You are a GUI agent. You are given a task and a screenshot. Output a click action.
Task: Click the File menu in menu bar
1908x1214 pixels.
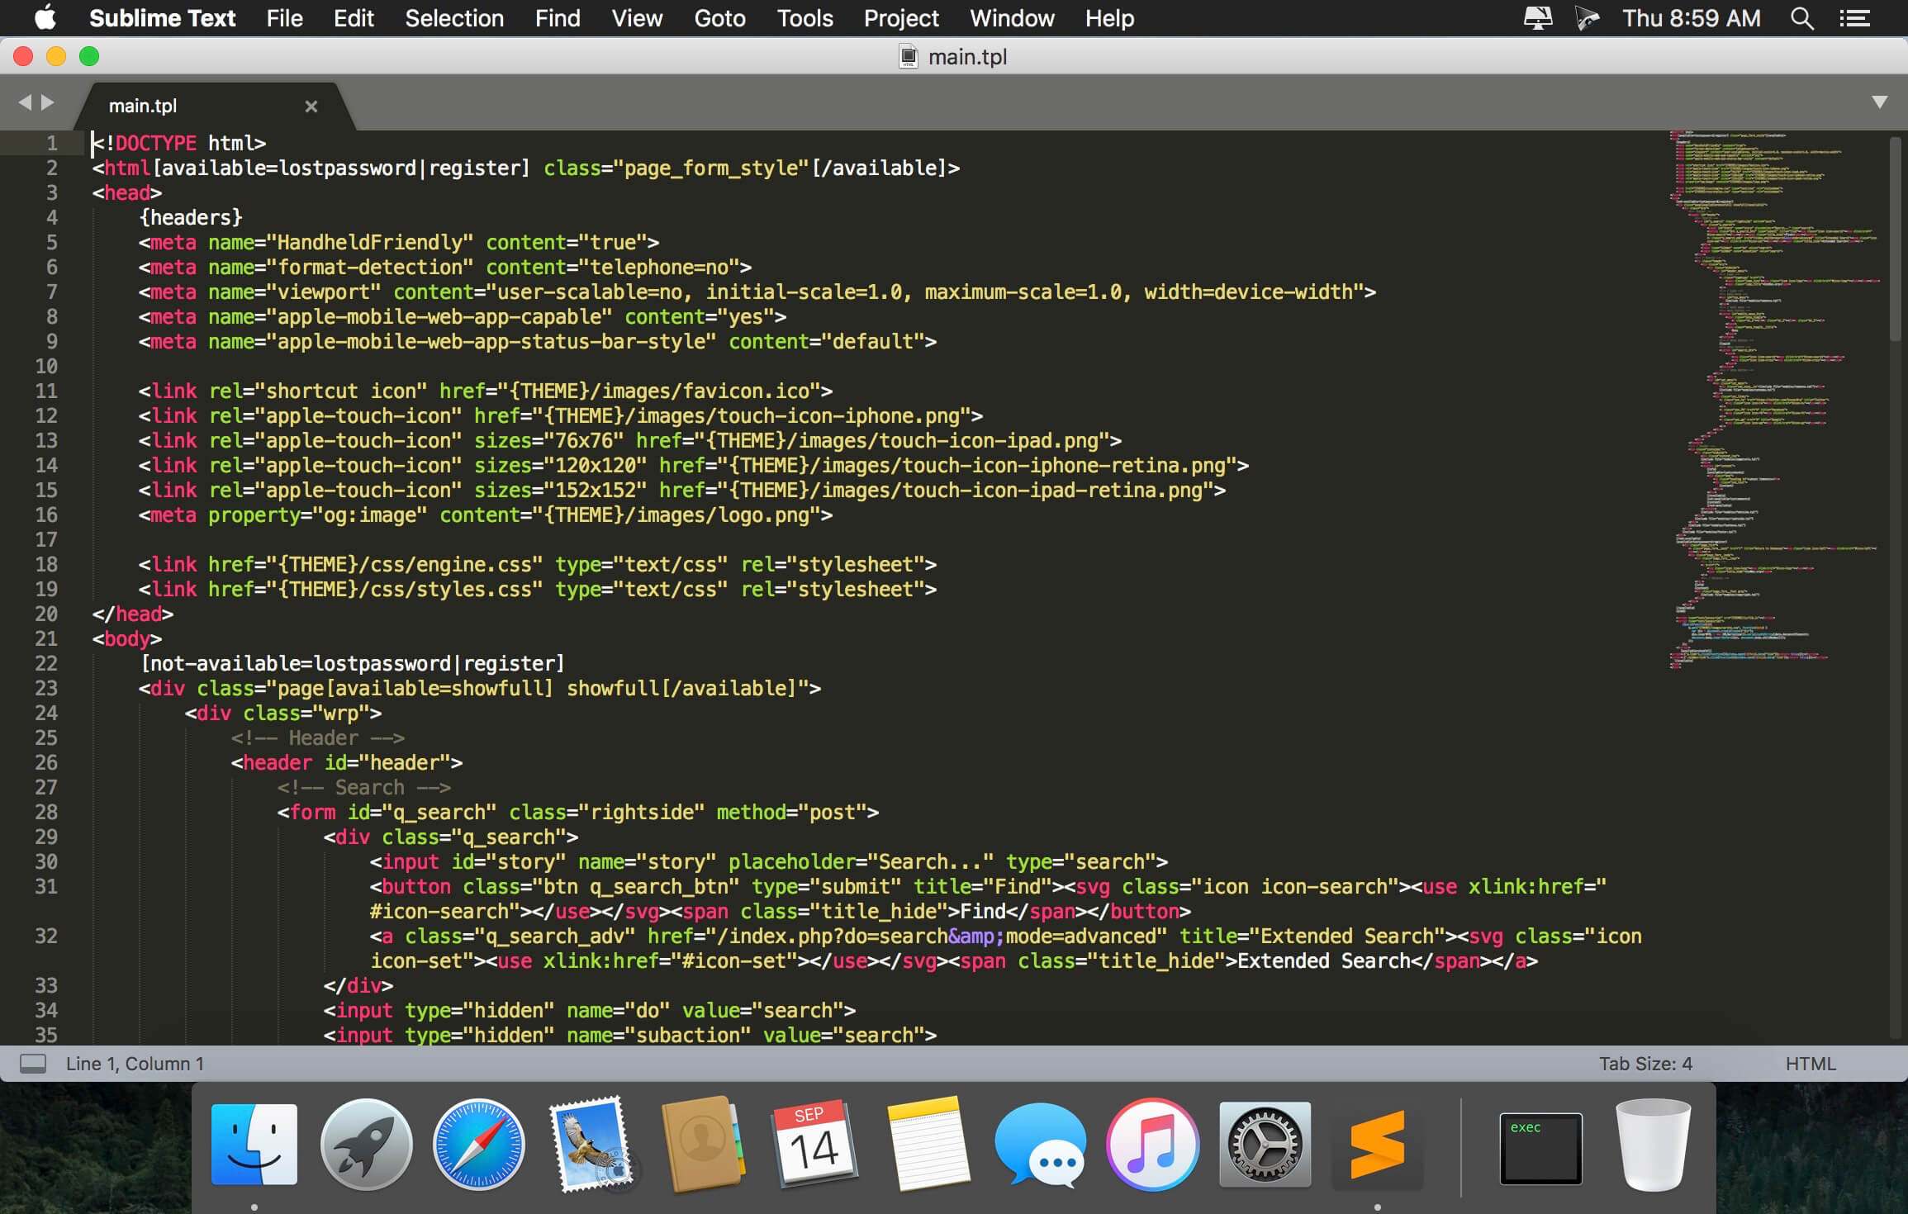tap(283, 18)
